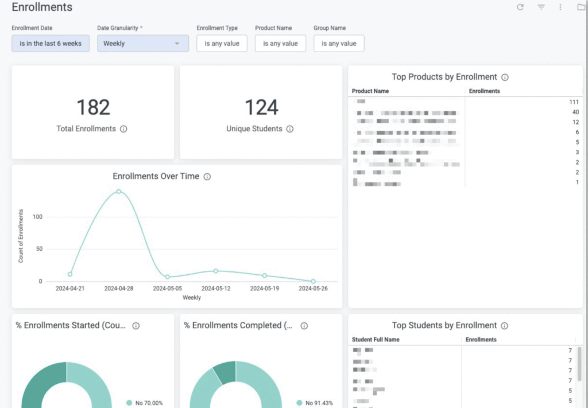The width and height of the screenshot is (588, 408).
Task: Click the 40 enrollments cell
Action: (x=575, y=112)
